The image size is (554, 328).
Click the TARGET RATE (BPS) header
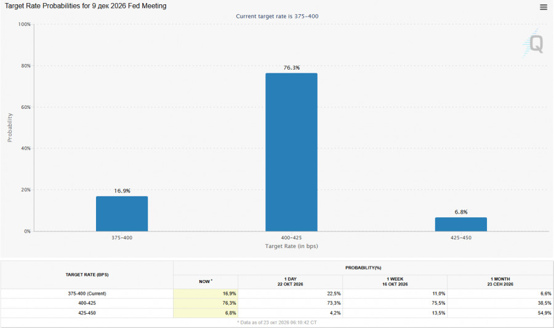(87, 274)
